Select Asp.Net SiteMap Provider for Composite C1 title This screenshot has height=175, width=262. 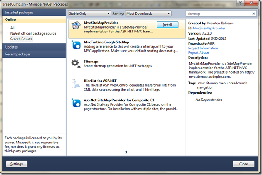click(119, 100)
